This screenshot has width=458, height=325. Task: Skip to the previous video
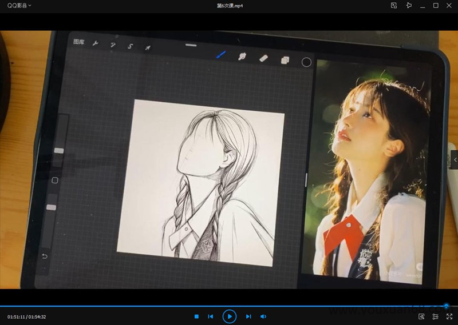(211, 316)
